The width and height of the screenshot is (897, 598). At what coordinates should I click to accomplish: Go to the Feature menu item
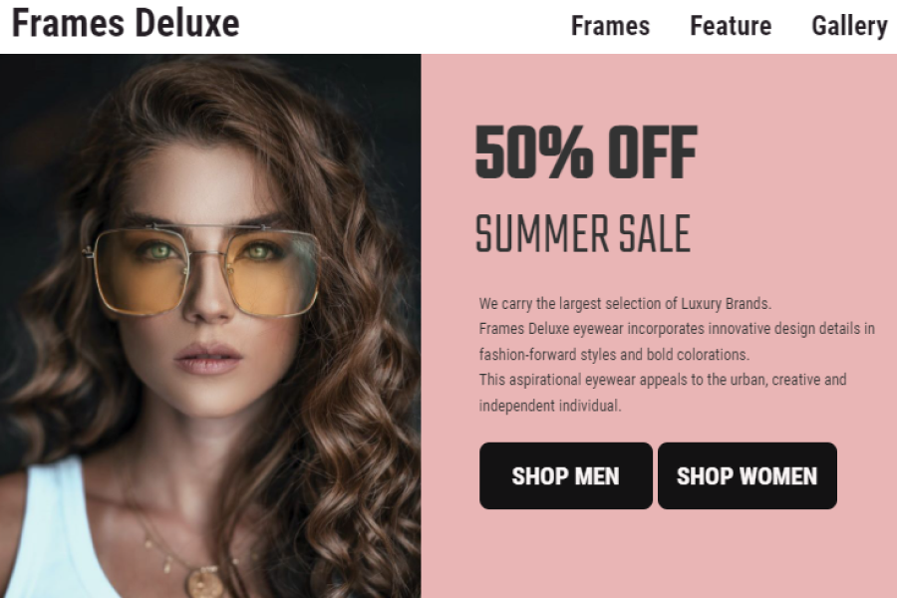(x=731, y=26)
